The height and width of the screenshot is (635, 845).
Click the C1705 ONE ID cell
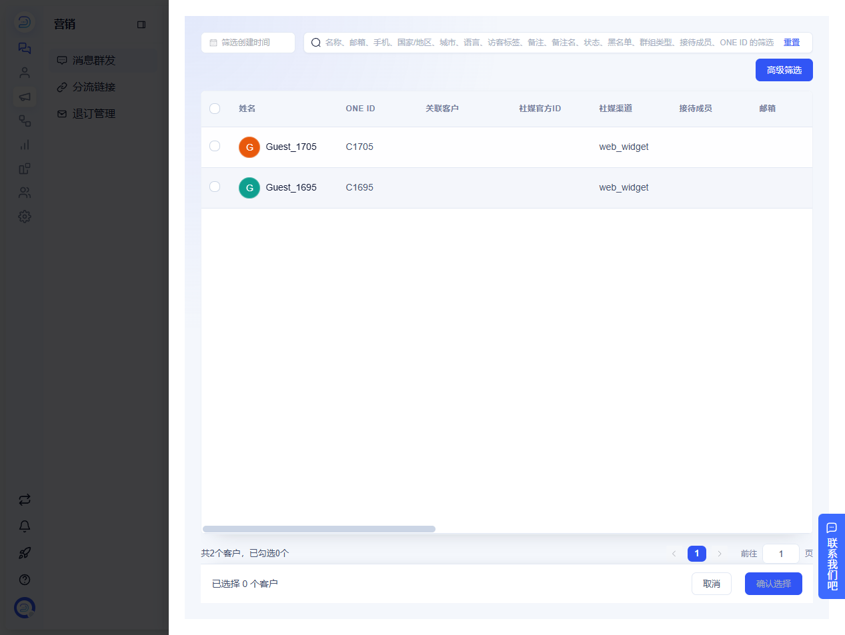359,147
